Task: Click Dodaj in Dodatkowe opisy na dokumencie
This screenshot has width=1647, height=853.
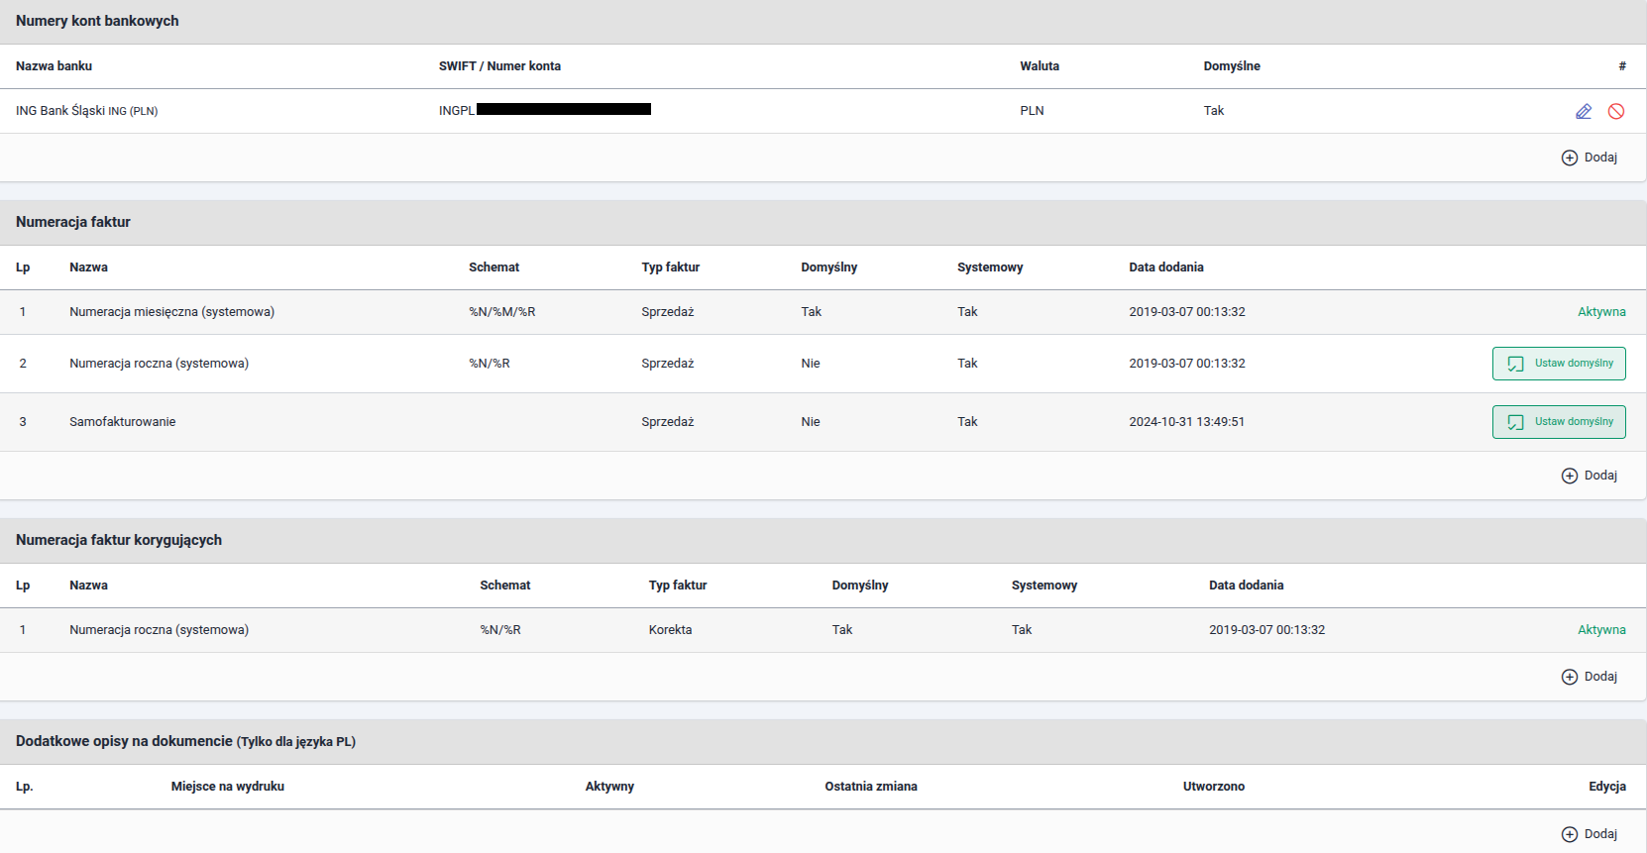Action: click(x=1590, y=834)
